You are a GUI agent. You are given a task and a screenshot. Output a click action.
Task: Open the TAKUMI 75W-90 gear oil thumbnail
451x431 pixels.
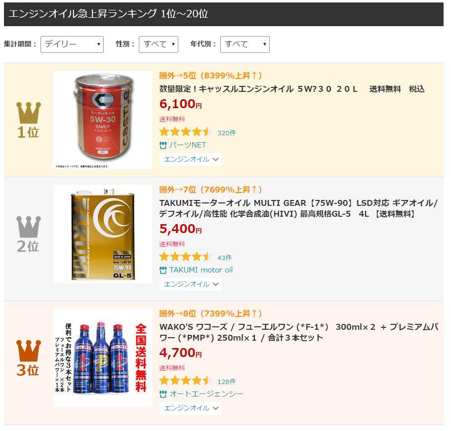tap(103, 234)
